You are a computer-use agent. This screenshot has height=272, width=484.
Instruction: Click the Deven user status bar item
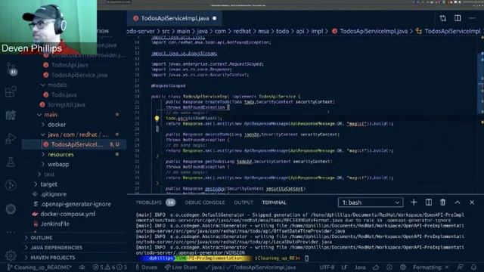point(146,267)
